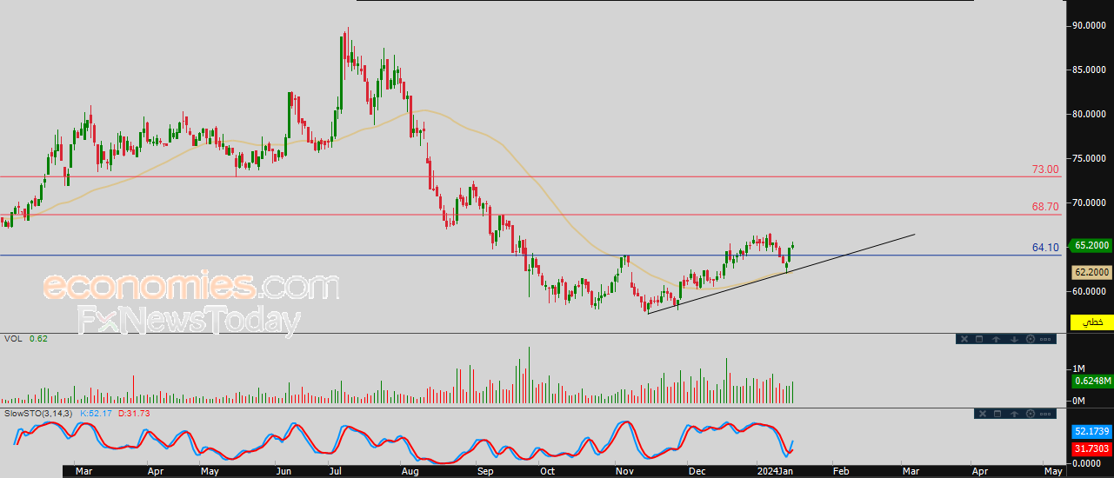Click the K:52.17 stochastic value
The width and height of the screenshot is (1114, 478).
(x=96, y=413)
